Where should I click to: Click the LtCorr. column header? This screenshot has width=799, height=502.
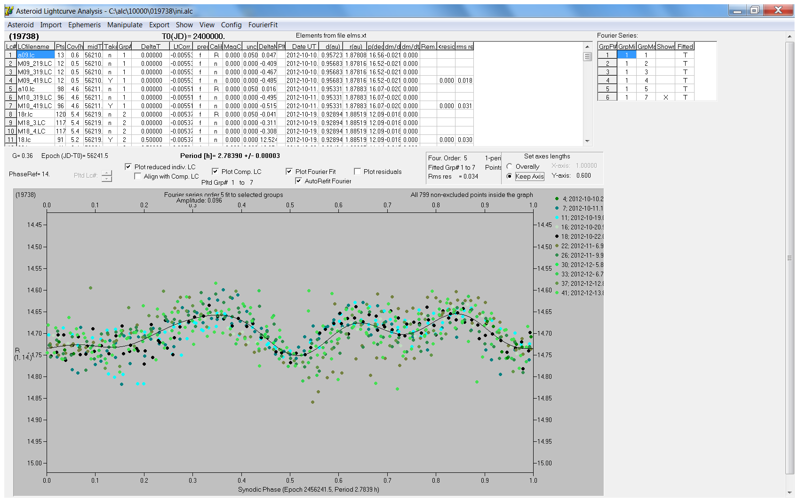click(x=182, y=47)
